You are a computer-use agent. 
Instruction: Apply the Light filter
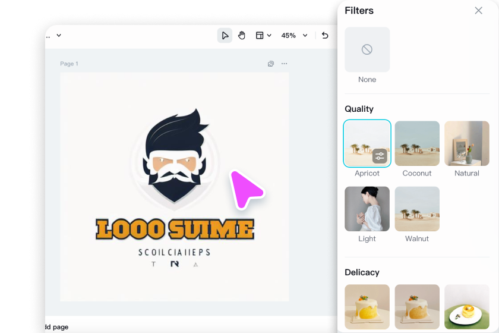click(367, 209)
